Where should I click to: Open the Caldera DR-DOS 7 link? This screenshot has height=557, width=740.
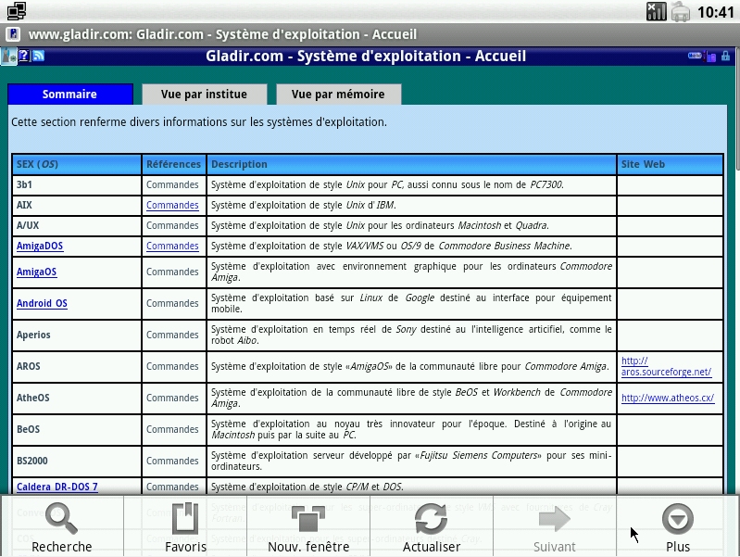coord(56,487)
